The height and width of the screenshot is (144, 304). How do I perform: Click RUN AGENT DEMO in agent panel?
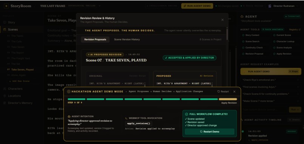pyautogui.click(x=271, y=71)
